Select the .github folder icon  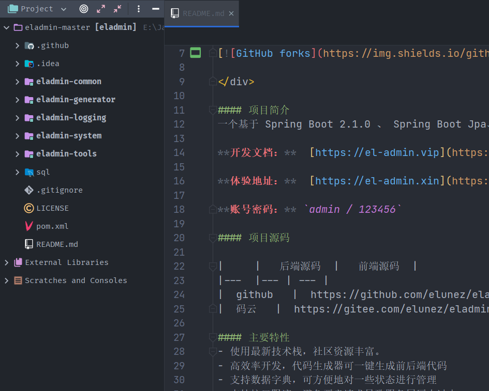point(29,46)
